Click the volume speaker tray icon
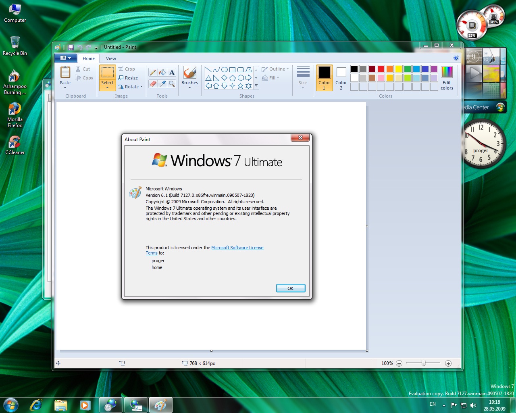This screenshot has width=516, height=413. click(x=473, y=405)
